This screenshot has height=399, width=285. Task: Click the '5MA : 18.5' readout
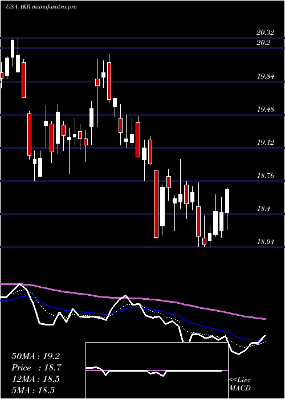[33, 390]
